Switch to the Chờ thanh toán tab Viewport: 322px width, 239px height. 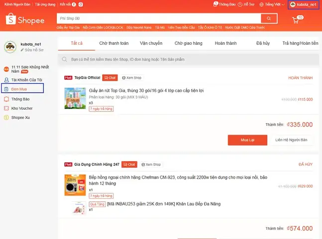(114, 43)
